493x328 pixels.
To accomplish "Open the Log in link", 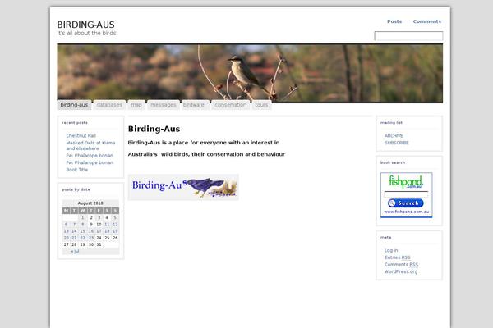I will tap(391, 250).
